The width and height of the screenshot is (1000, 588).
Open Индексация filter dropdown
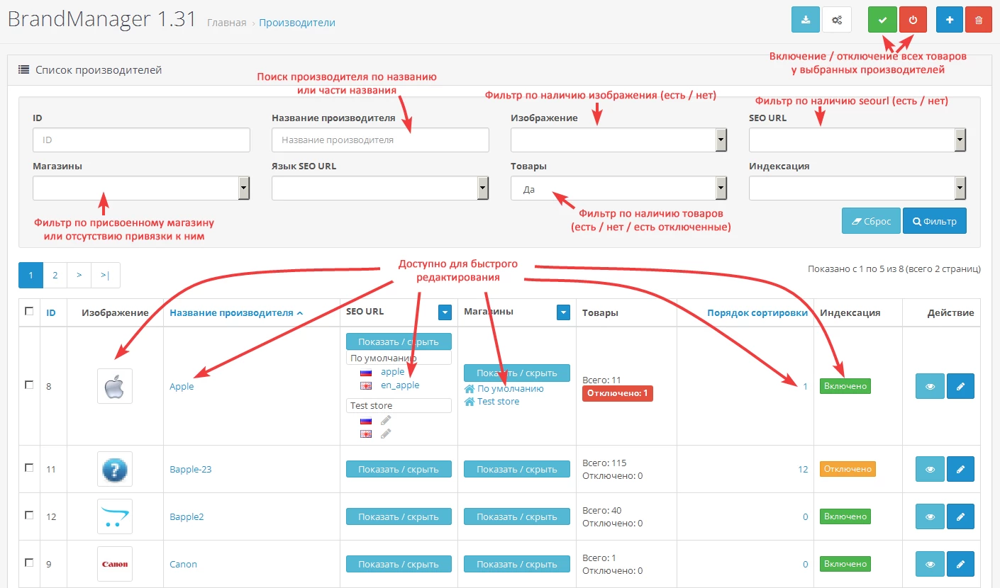click(x=857, y=188)
